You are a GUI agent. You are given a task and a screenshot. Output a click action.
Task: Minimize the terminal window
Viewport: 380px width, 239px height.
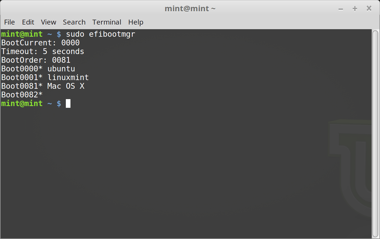(341, 9)
